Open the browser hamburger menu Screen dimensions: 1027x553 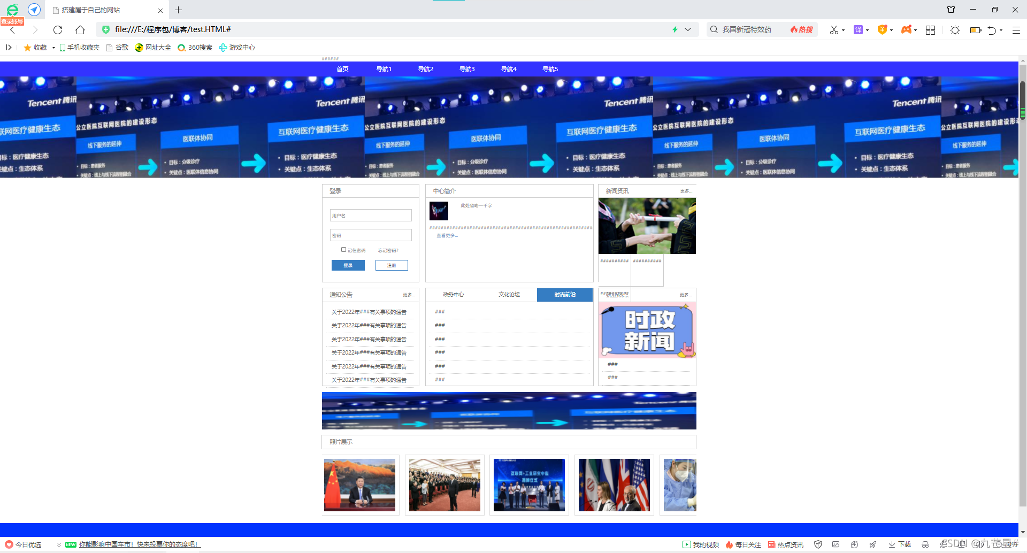[1016, 30]
